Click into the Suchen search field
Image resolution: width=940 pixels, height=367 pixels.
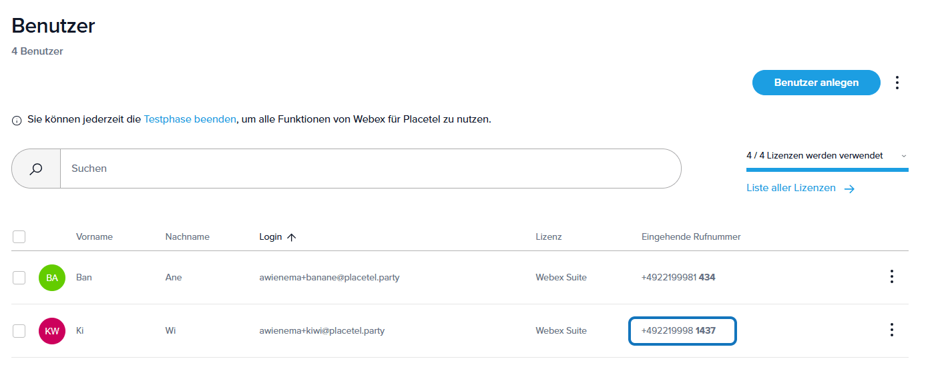pyautogui.click(x=371, y=169)
